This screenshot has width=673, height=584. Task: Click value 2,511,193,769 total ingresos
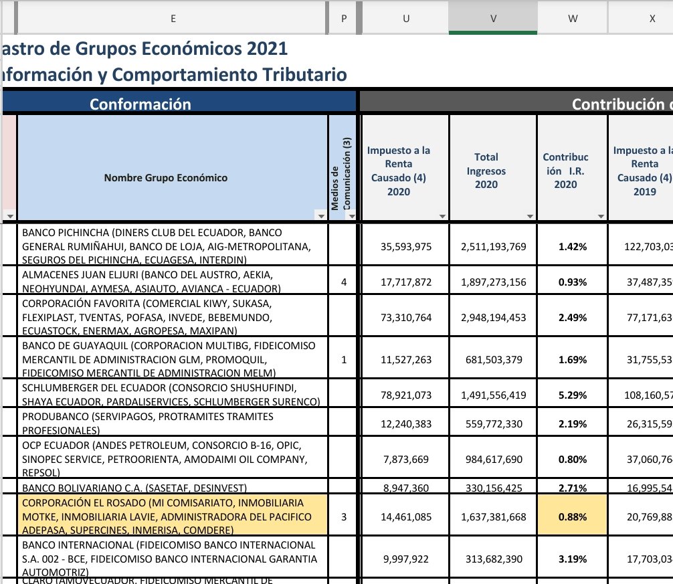click(494, 246)
